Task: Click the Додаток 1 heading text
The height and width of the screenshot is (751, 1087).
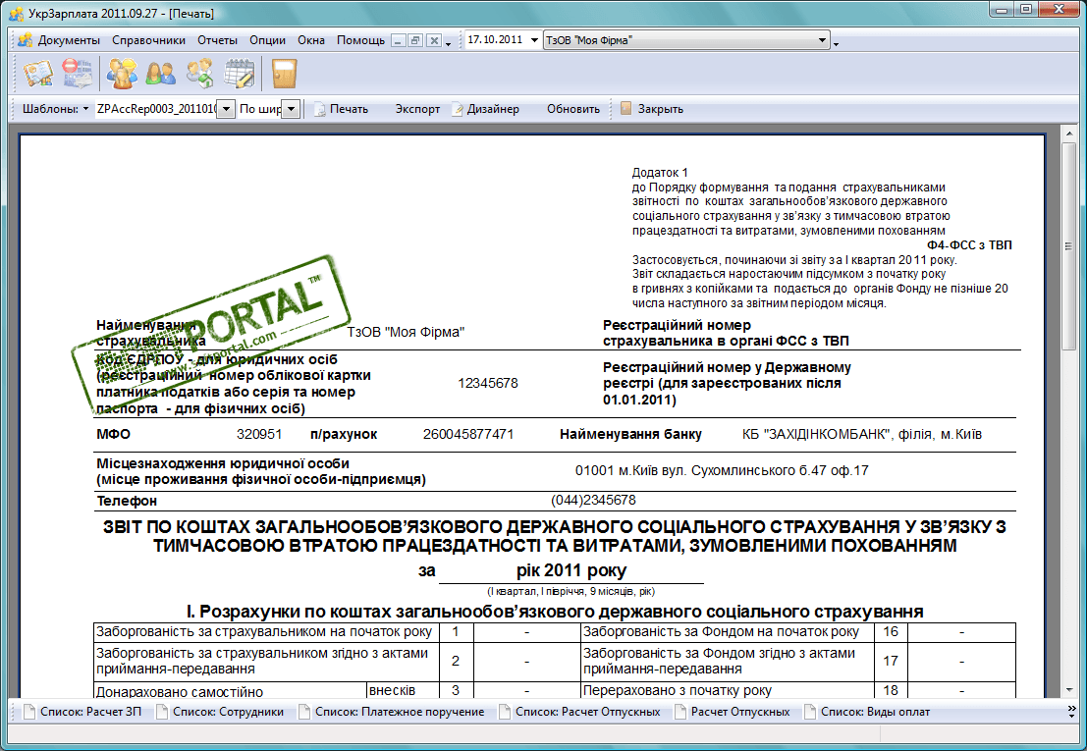Action: (x=660, y=173)
